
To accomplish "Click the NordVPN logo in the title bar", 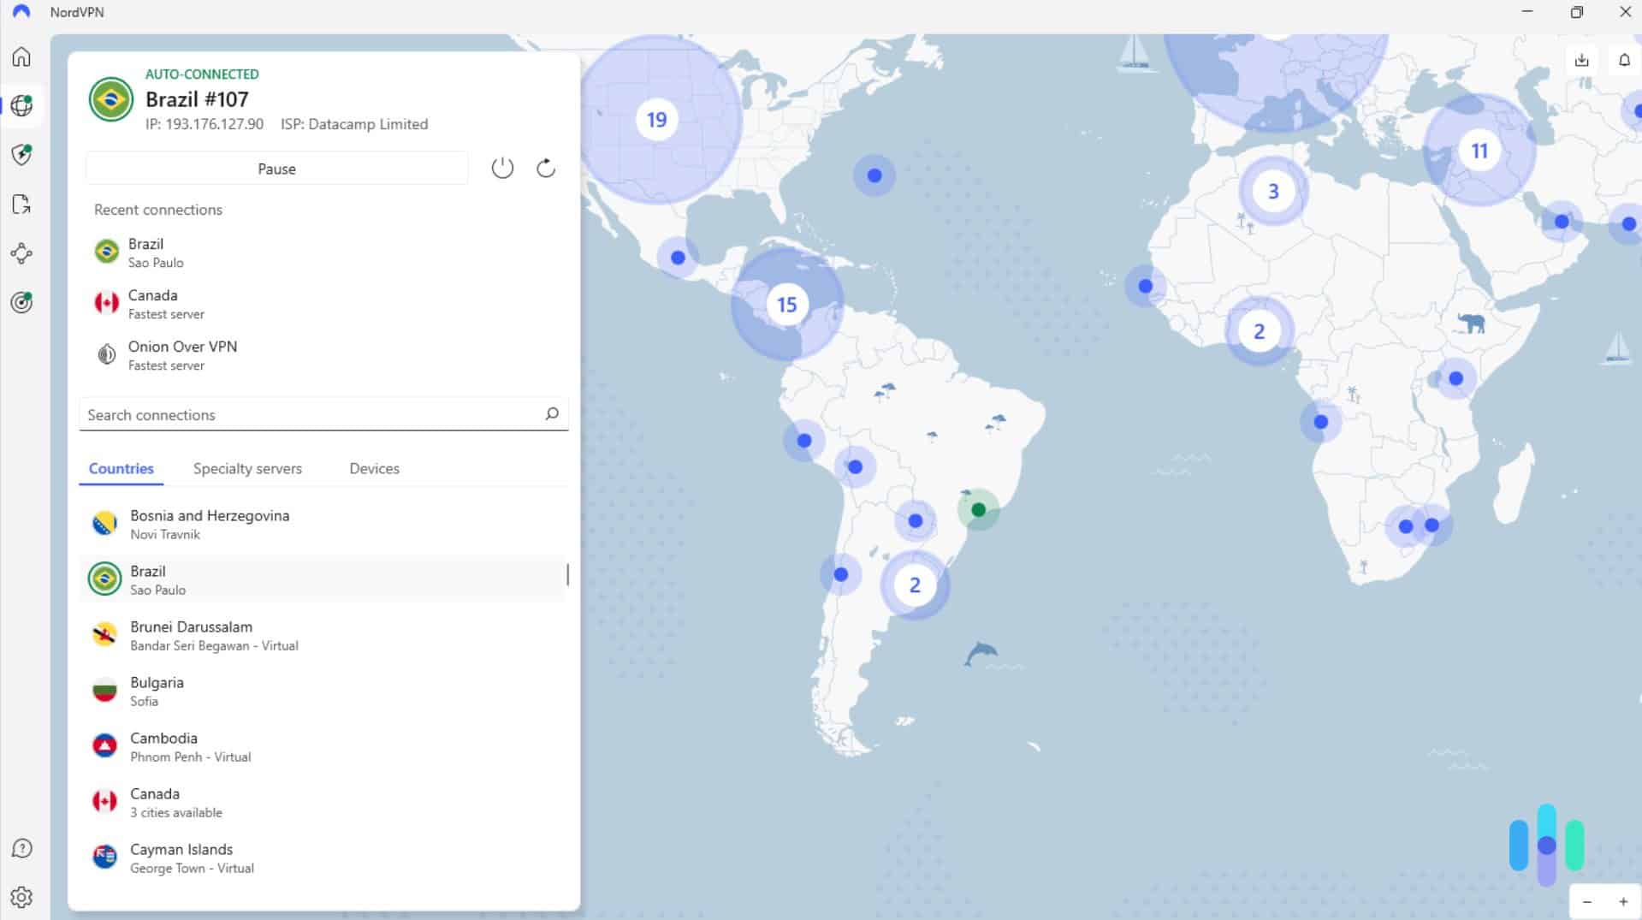I will pyautogui.click(x=21, y=12).
